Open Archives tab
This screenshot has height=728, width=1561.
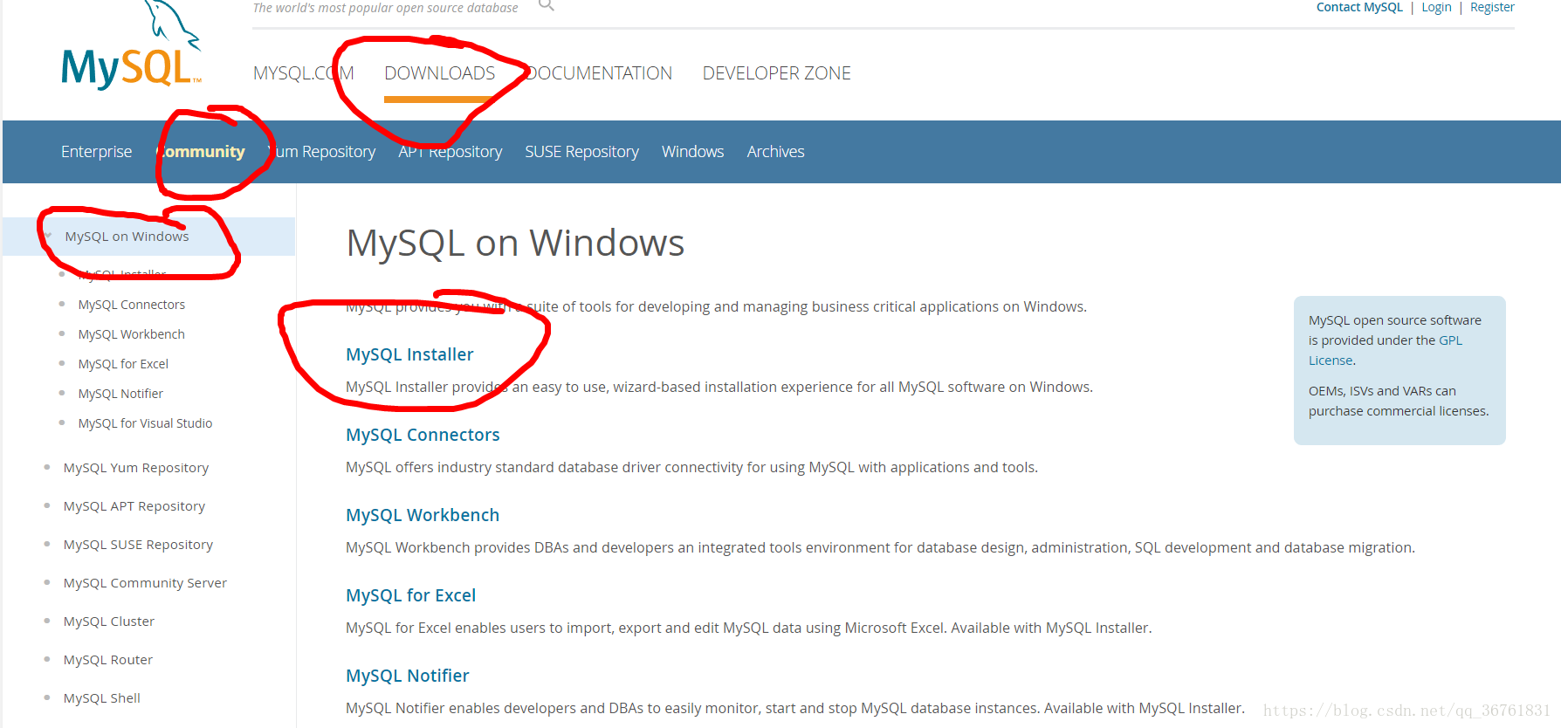tap(775, 152)
